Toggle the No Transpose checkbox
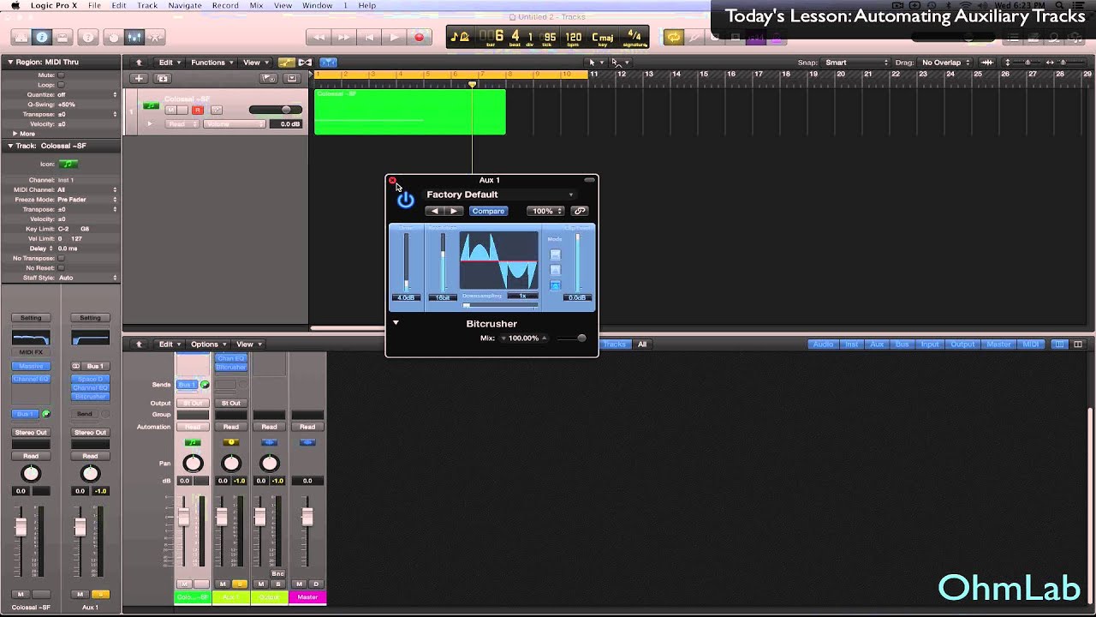 pyautogui.click(x=62, y=258)
